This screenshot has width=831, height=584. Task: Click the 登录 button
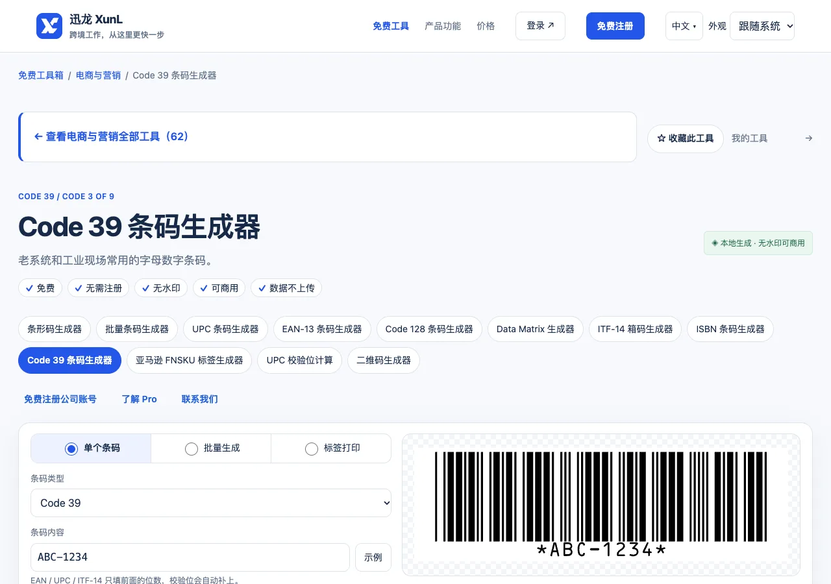coord(540,26)
